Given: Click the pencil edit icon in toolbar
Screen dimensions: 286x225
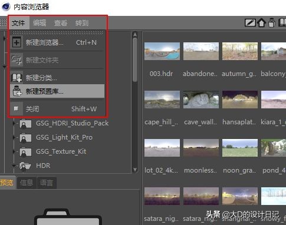Looking at the screenshot, I should pos(250,23).
